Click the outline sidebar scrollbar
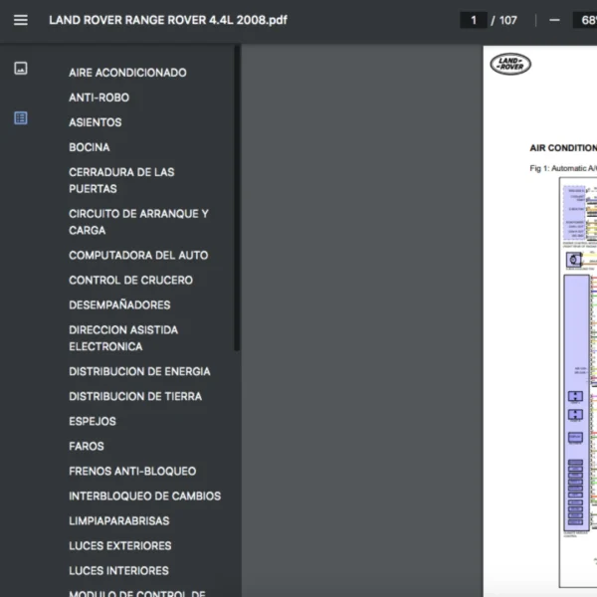 point(237,199)
